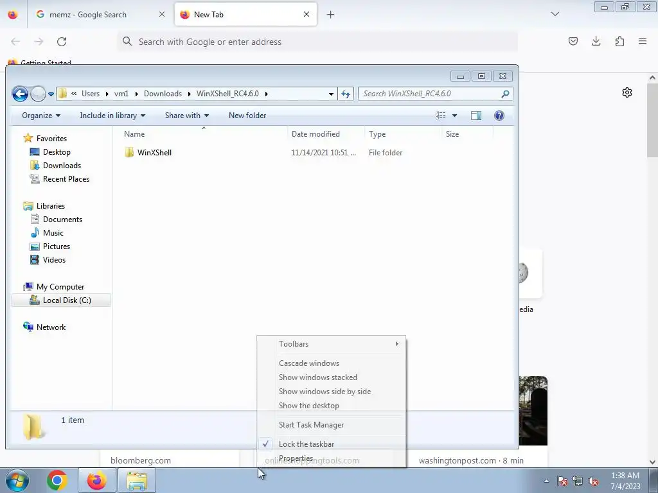Open taskbar Properties from context menu
Image resolution: width=658 pixels, height=493 pixels.
coord(332,458)
